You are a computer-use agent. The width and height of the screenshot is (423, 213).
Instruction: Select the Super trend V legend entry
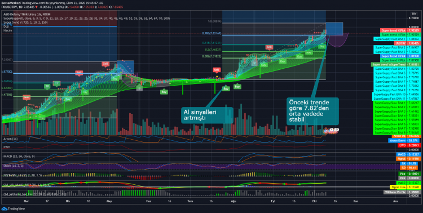[25, 23]
